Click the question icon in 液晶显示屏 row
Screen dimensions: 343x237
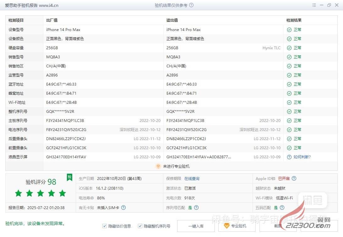tap(289, 157)
